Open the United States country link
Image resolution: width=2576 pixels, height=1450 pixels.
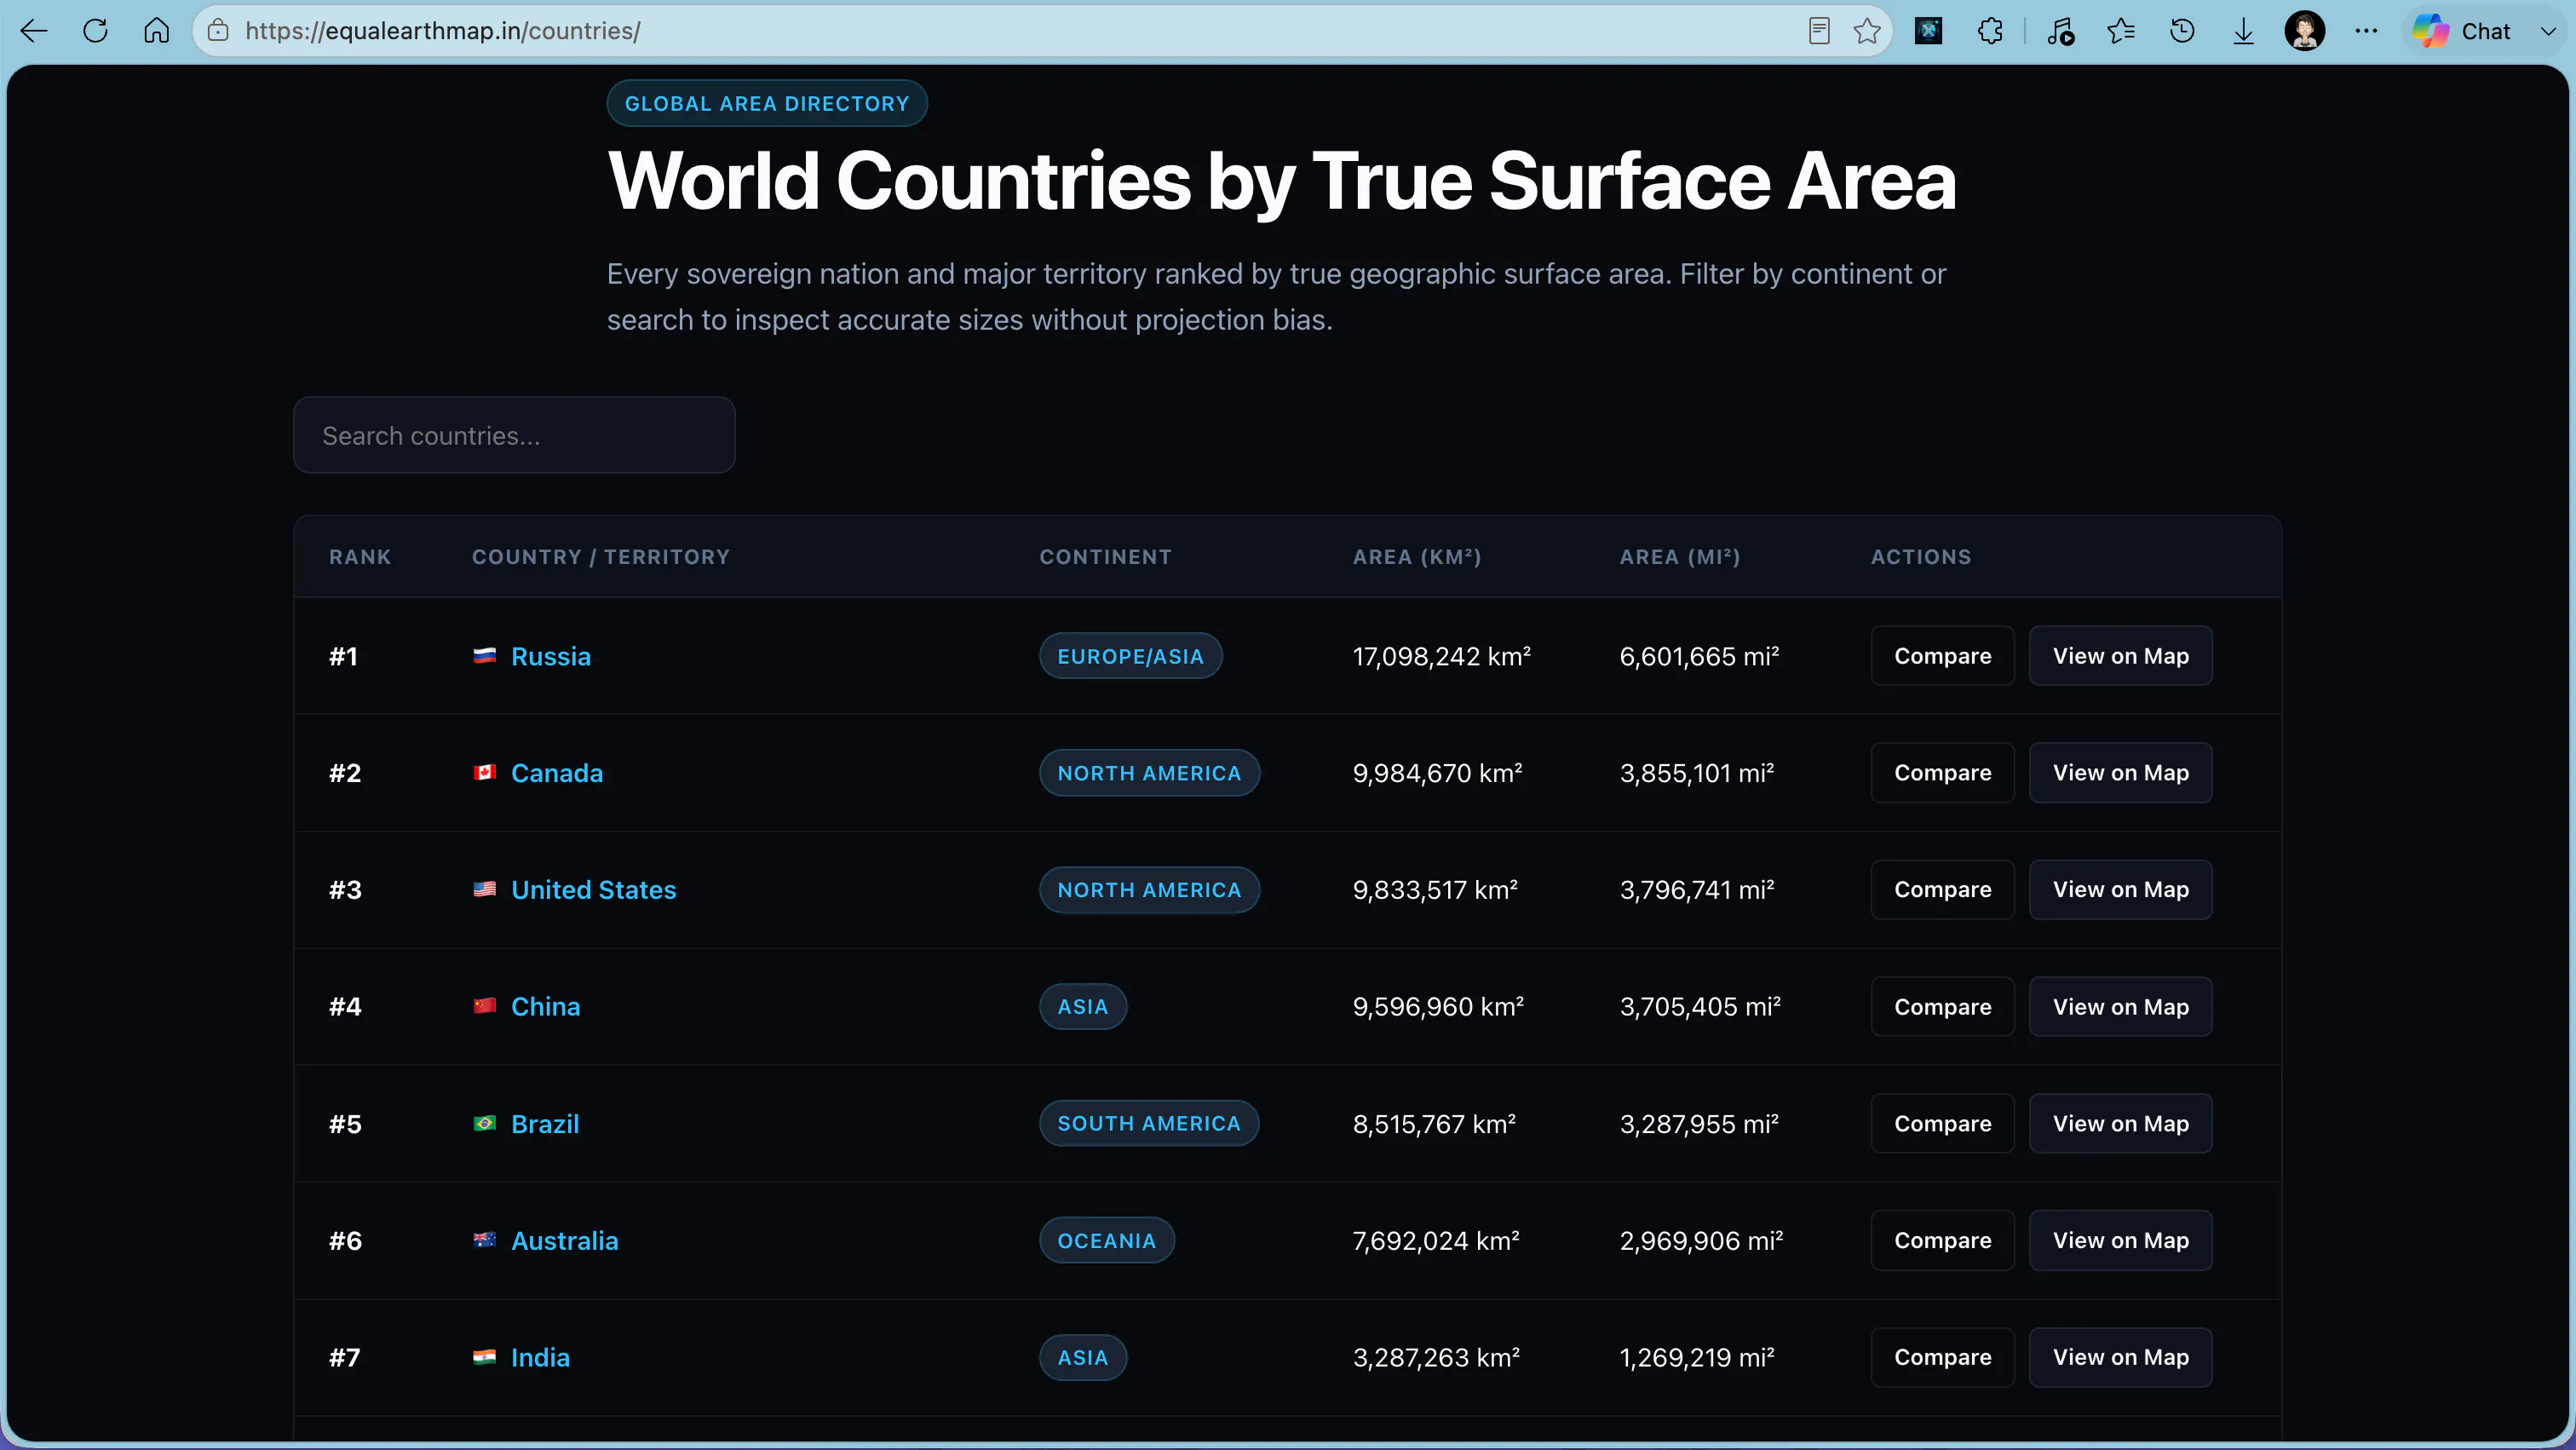point(594,890)
